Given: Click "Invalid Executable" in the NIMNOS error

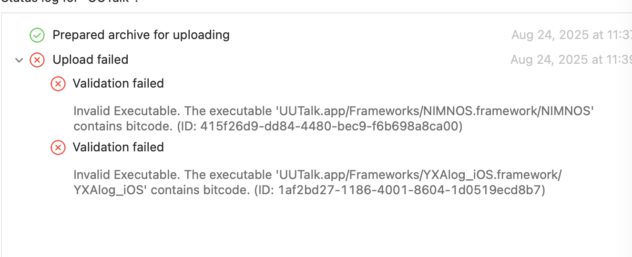Looking at the screenshot, I should pos(127,111).
